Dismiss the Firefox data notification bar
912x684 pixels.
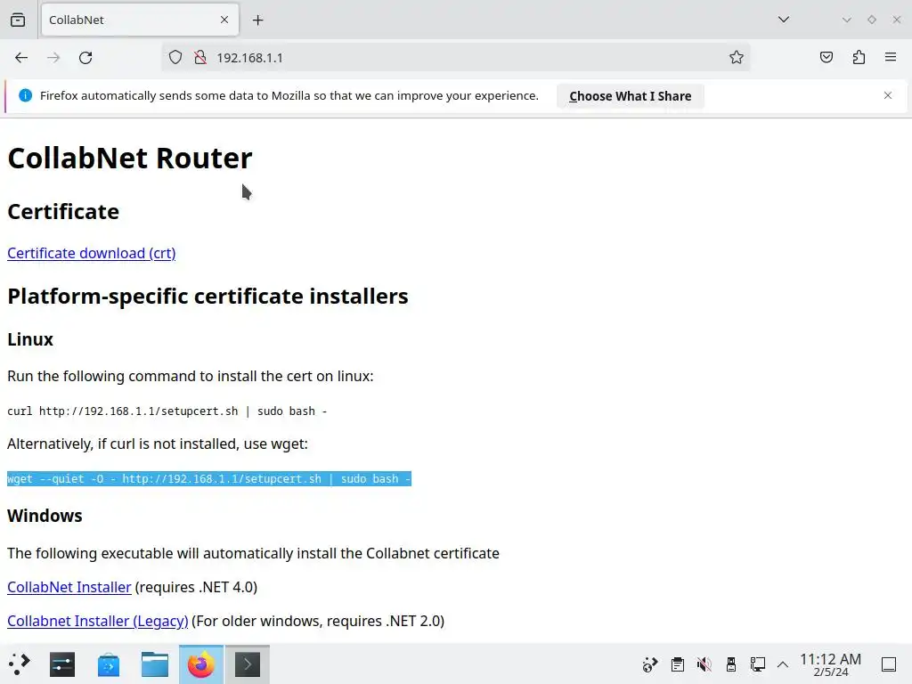(888, 95)
